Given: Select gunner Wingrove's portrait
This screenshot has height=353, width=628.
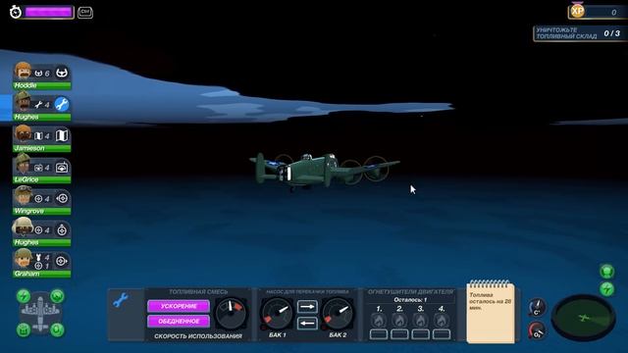Looking at the screenshot, I should pos(23,196).
